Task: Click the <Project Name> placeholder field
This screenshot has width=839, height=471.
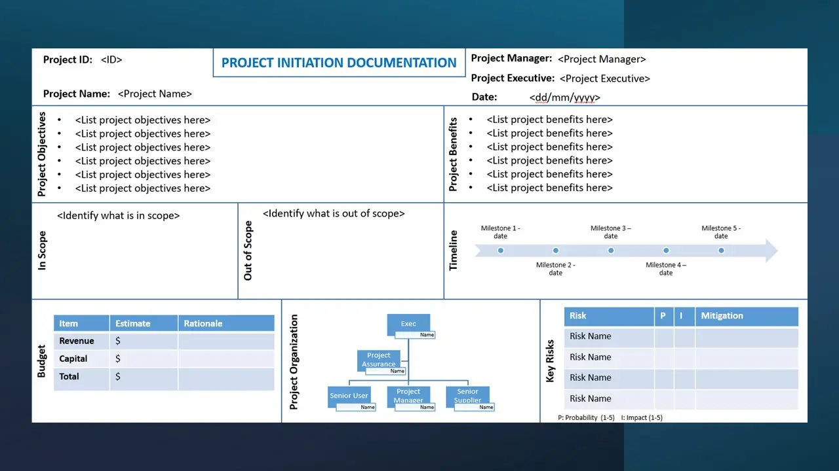Action: tap(155, 94)
